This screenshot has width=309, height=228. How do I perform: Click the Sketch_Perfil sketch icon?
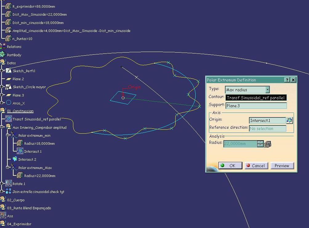9,70
